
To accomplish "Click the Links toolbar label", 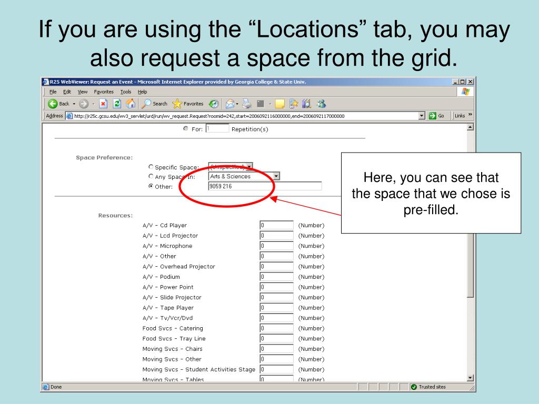I will coord(460,116).
